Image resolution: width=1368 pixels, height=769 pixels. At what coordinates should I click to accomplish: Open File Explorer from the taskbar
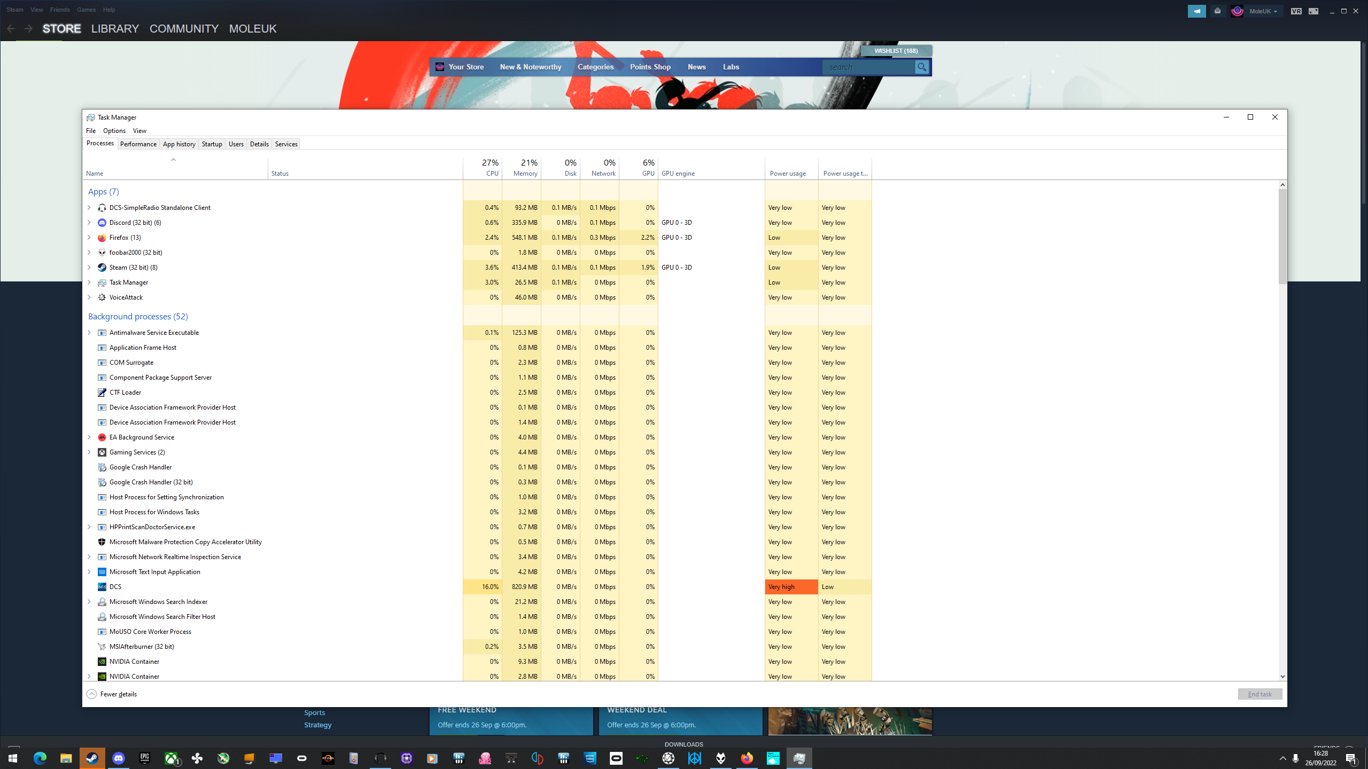tap(66, 758)
